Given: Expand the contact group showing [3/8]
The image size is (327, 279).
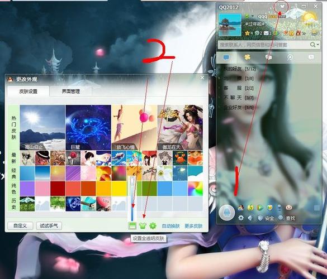Looking at the screenshot, I should click(239, 79).
